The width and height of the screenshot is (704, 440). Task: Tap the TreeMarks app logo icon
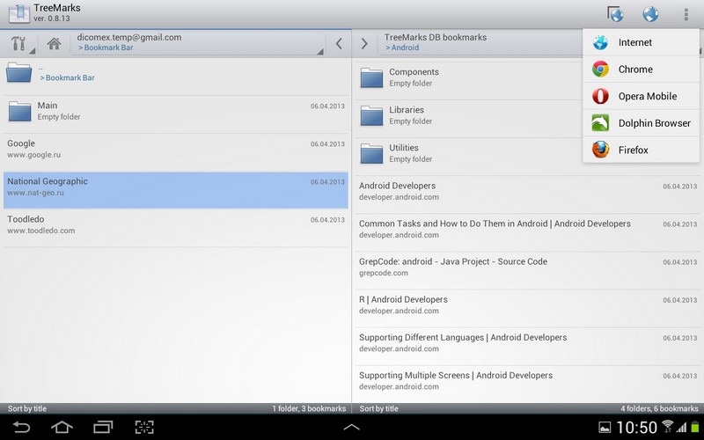tap(18, 14)
